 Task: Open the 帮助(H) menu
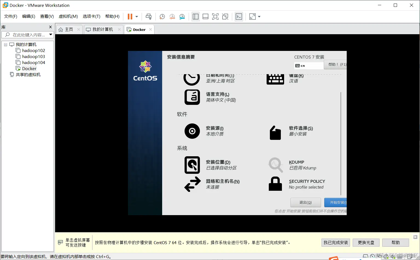tap(112, 16)
